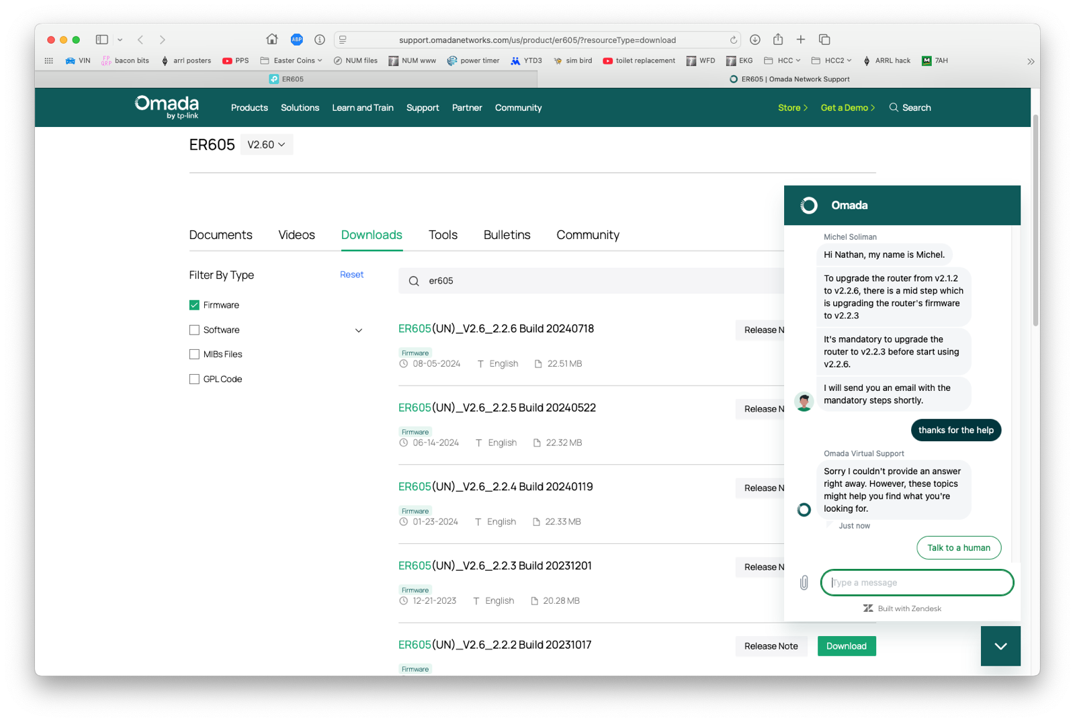The image size is (1075, 722).
Task: Click the Safari home icon
Action: point(271,40)
